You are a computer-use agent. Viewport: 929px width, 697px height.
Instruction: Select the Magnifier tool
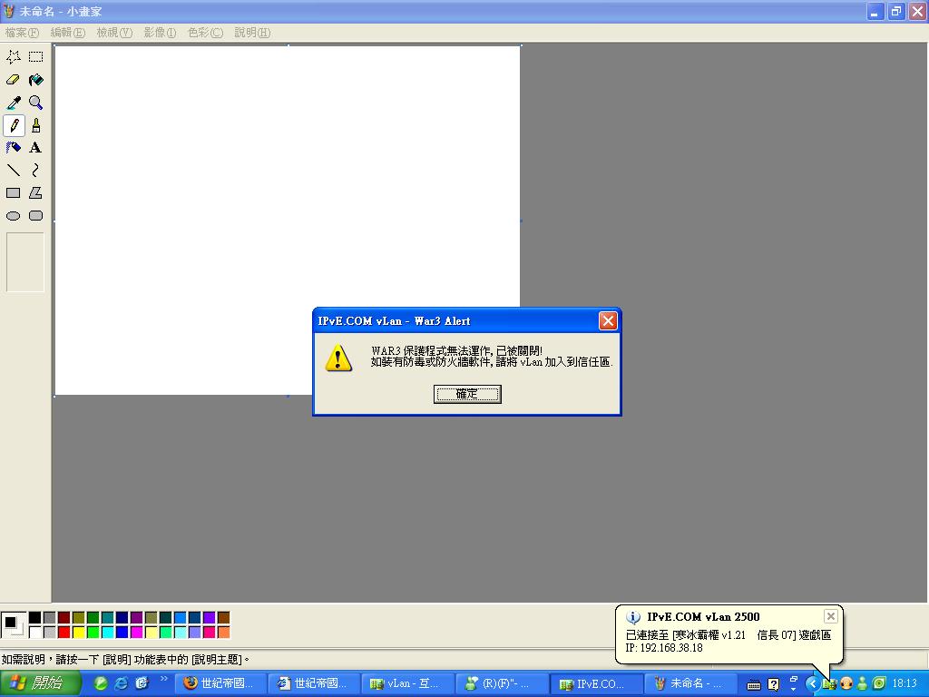click(x=36, y=103)
